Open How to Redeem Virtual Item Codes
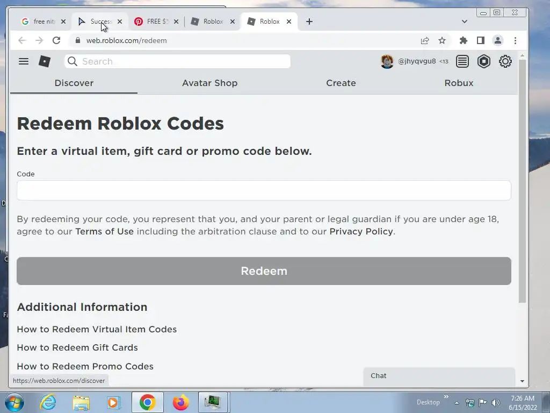The width and height of the screenshot is (550, 413). 97,330
